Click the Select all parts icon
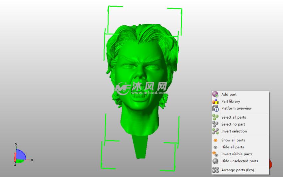 click(x=215, y=117)
